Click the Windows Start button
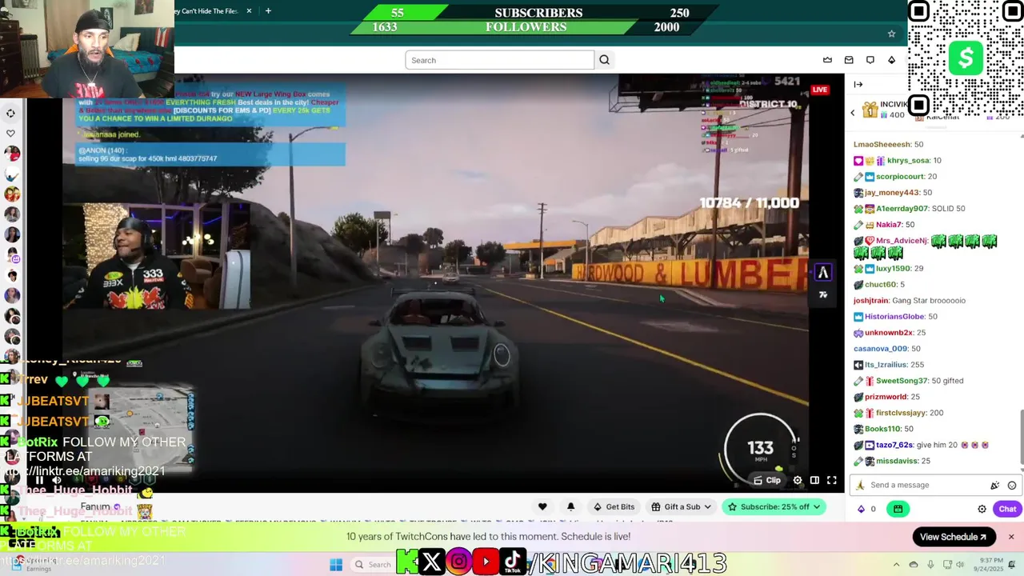This screenshot has width=1024, height=576. (336, 565)
